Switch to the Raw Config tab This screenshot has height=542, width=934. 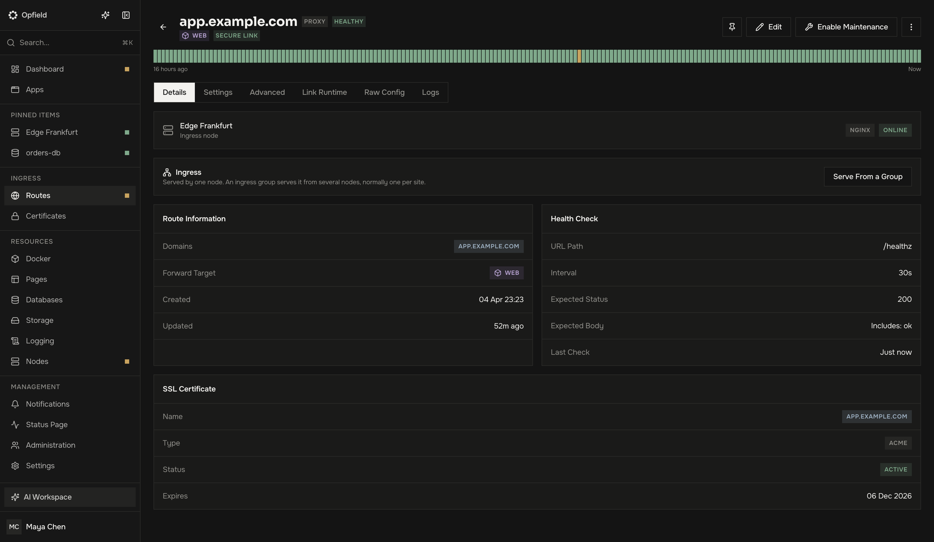pyautogui.click(x=384, y=92)
